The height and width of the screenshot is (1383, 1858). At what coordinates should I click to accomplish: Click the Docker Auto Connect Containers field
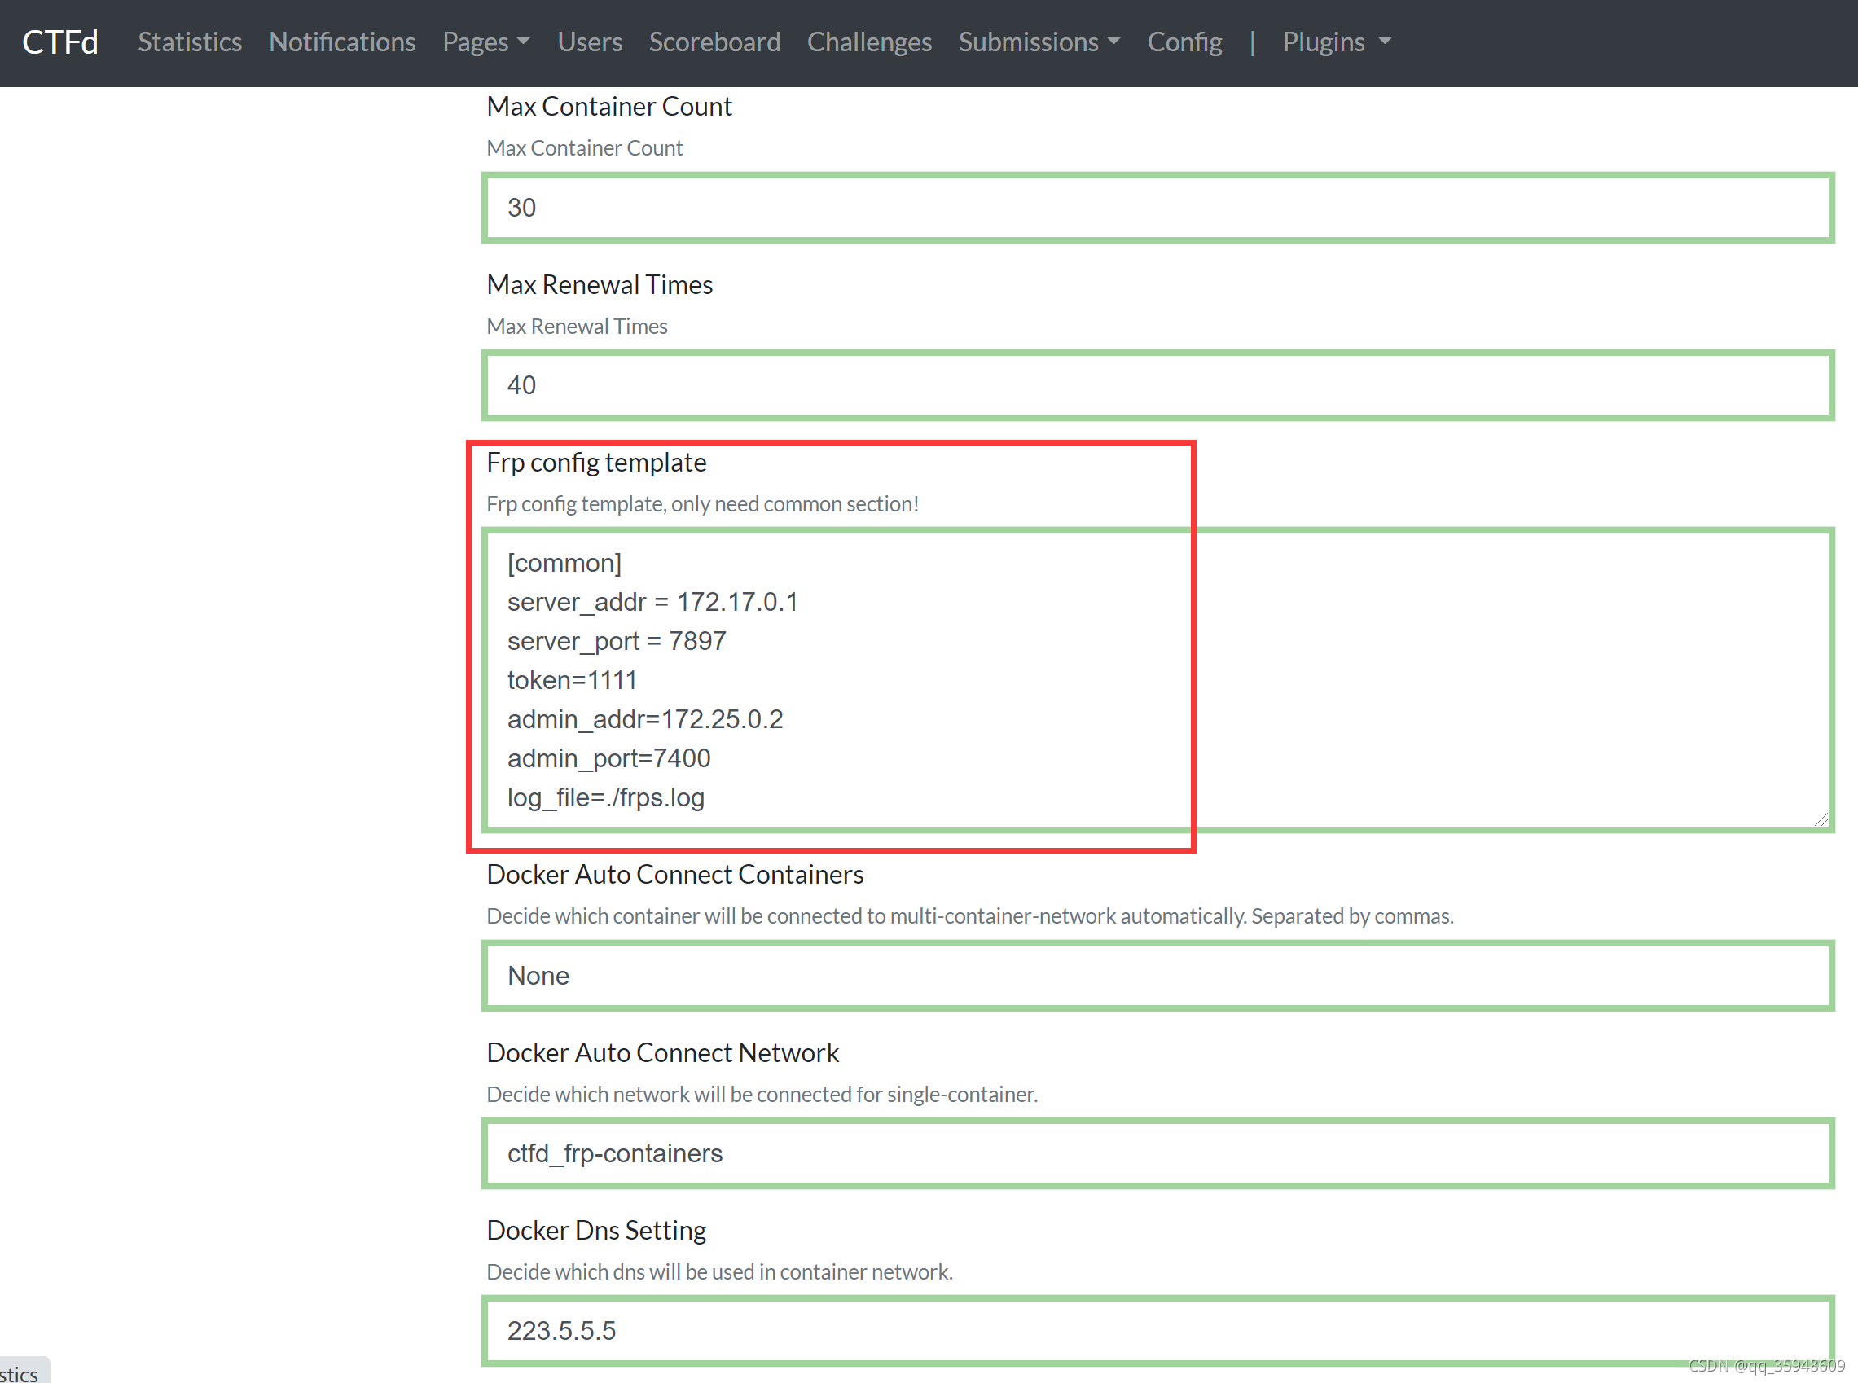point(1157,975)
